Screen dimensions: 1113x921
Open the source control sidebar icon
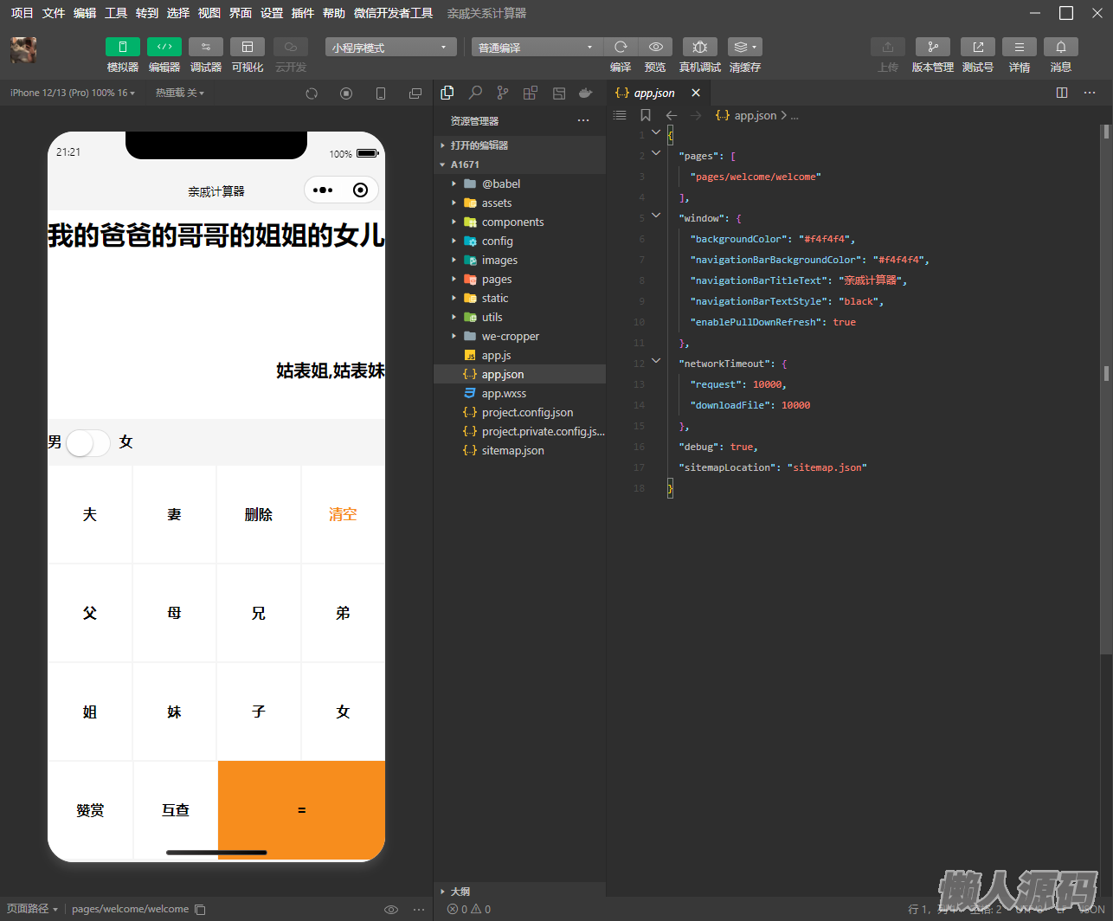pyautogui.click(x=503, y=93)
